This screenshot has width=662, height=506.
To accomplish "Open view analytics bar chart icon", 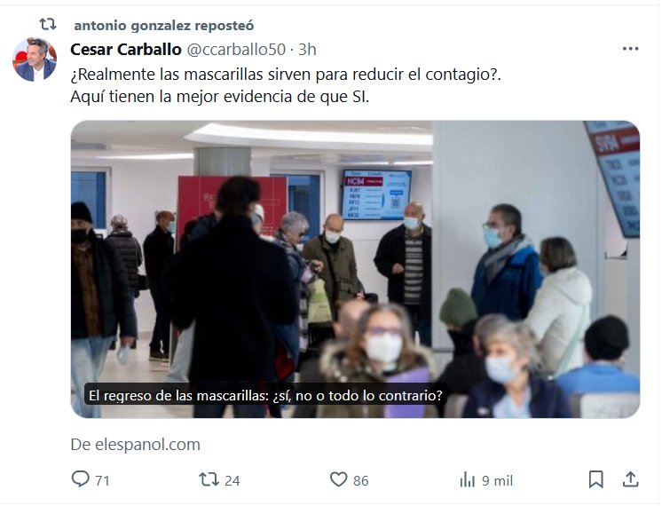I will tap(468, 480).
